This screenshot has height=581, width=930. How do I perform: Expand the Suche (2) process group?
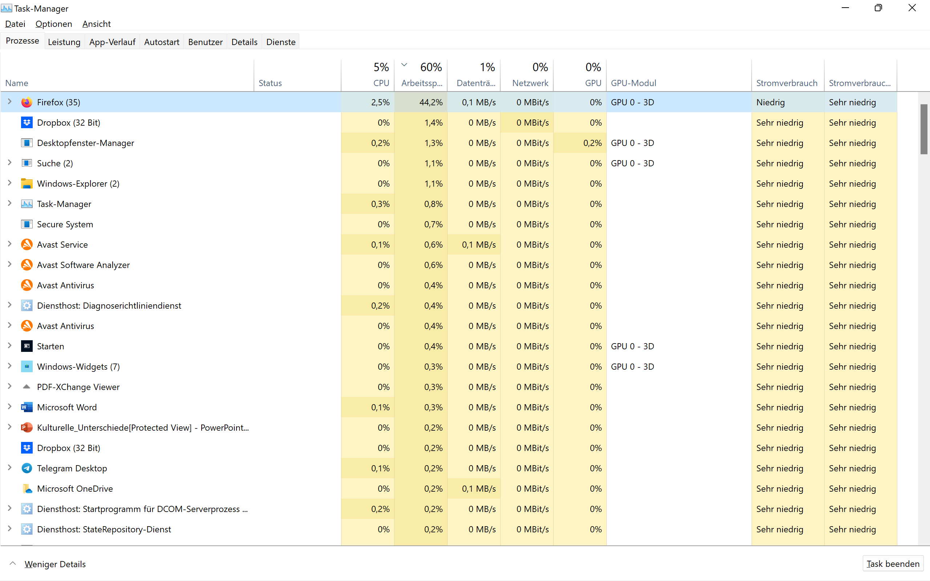[x=10, y=163]
